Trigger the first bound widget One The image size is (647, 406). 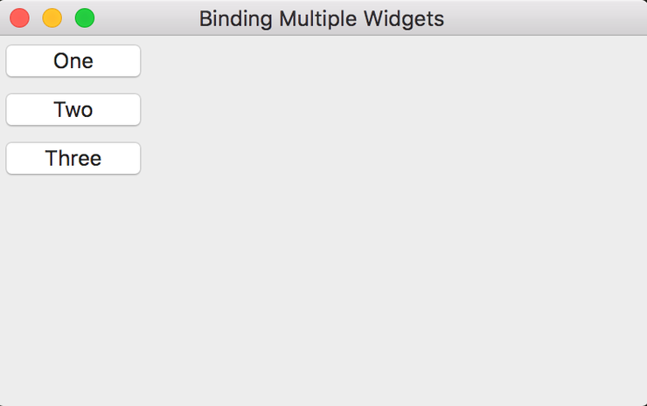pyautogui.click(x=73, y=61)
